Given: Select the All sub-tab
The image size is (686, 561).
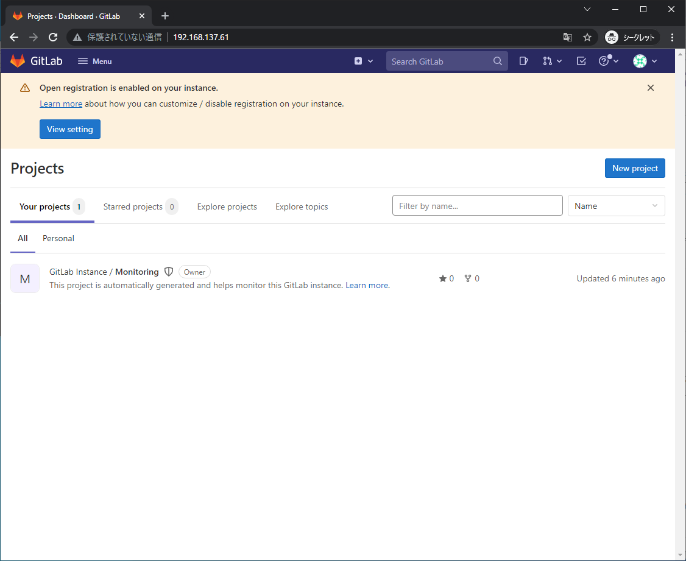Looking at the screenshot, I should click(23, 238).
